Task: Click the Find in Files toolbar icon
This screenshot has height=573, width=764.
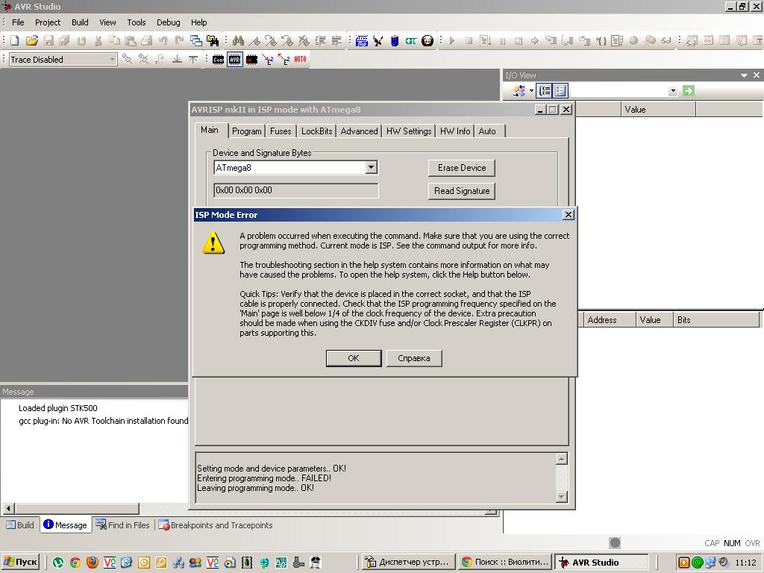Action: [213, 41]
